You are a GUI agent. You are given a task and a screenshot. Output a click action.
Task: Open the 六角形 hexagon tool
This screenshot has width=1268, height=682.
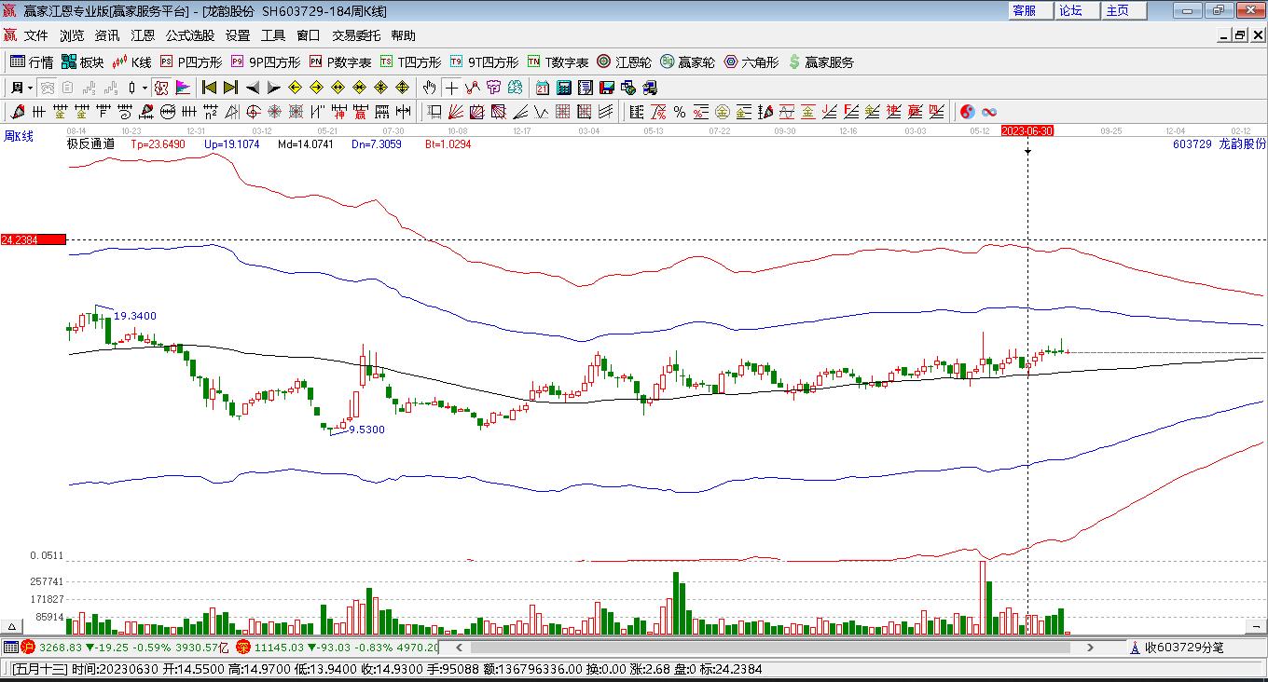(x=751, y=62)
